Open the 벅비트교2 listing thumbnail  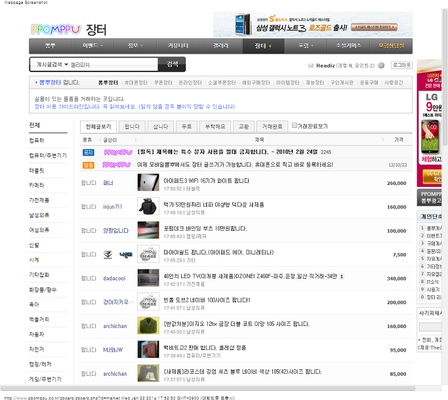[x=148, y=349]
